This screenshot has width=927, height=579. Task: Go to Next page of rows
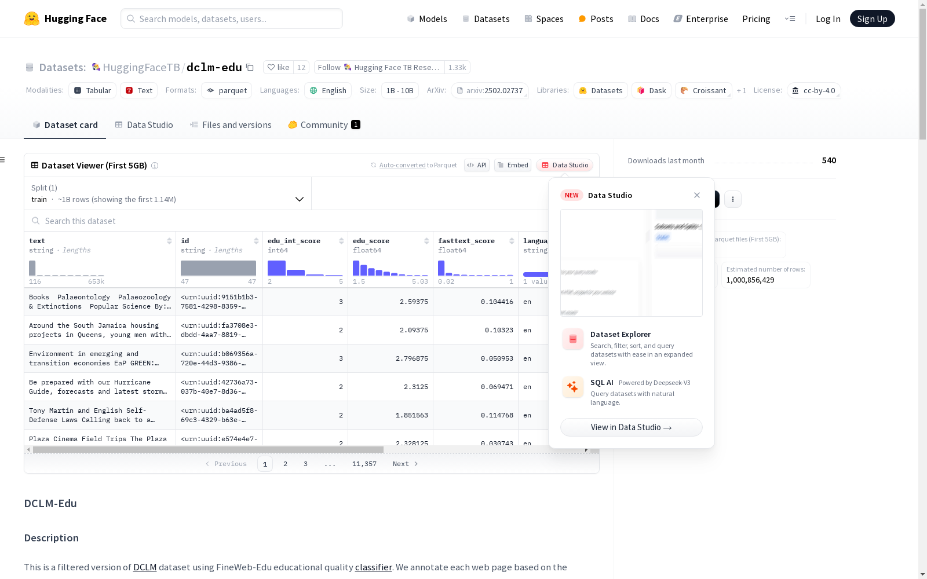tap(405, 464)
